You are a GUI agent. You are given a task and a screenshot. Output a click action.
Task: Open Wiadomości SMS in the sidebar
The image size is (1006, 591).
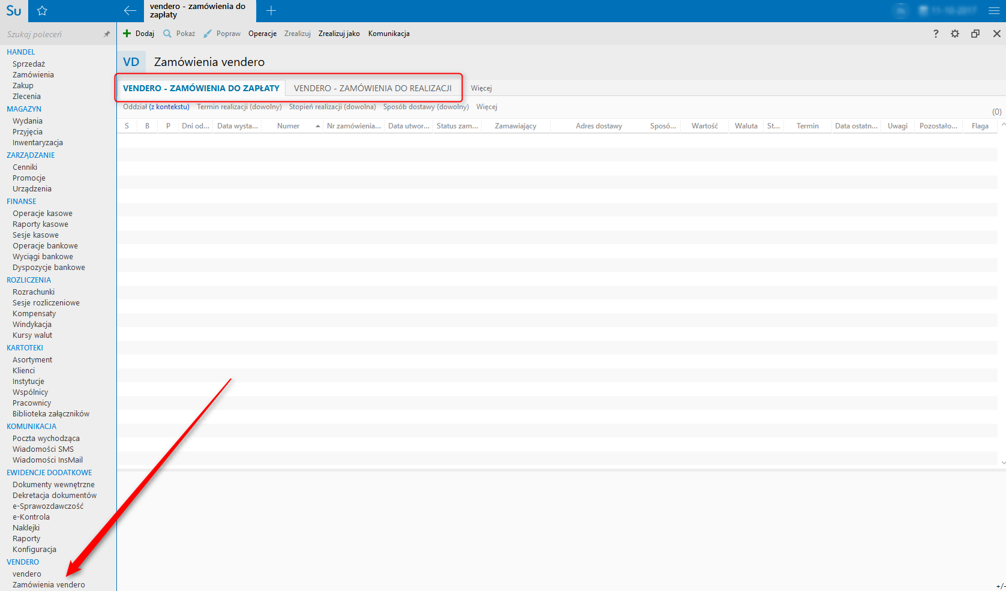click(x=43, y=449)
